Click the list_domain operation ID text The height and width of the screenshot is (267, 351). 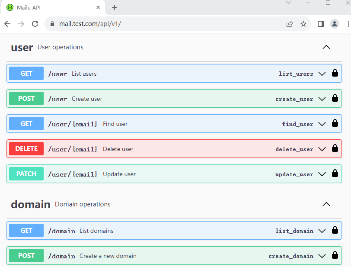294,231
